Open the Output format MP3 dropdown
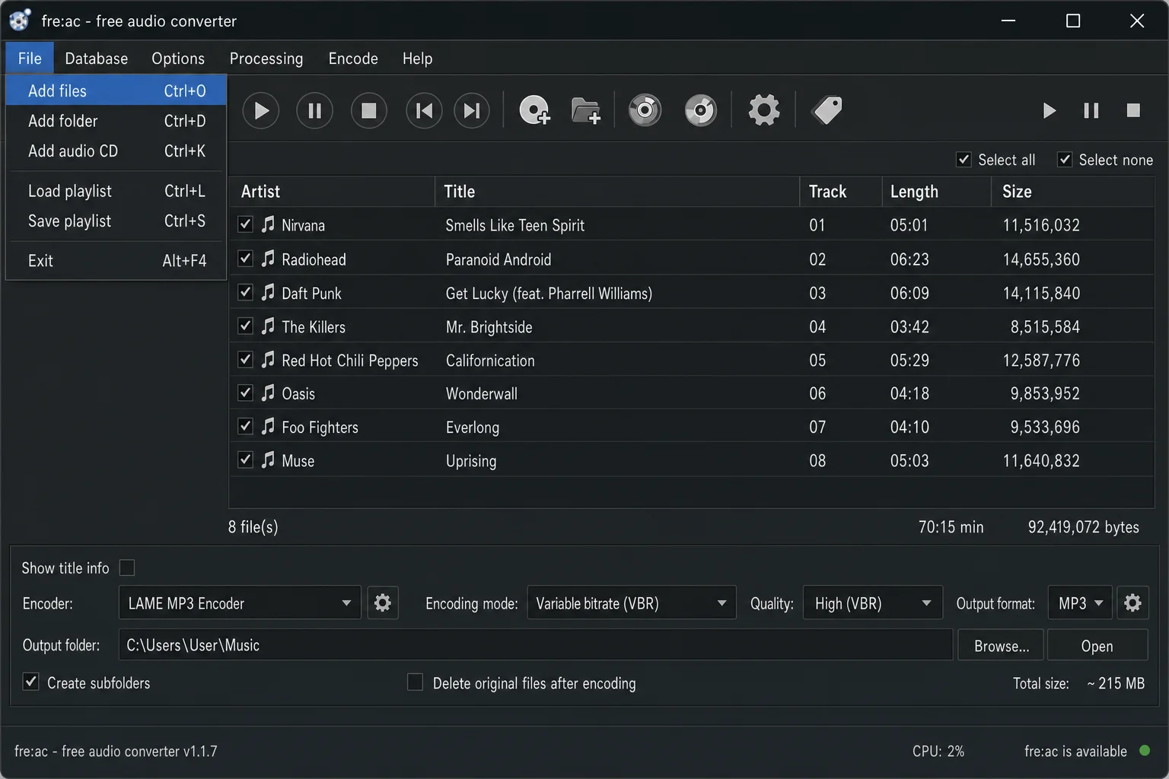This screenshot has width=1169, height=779. 1080,603
